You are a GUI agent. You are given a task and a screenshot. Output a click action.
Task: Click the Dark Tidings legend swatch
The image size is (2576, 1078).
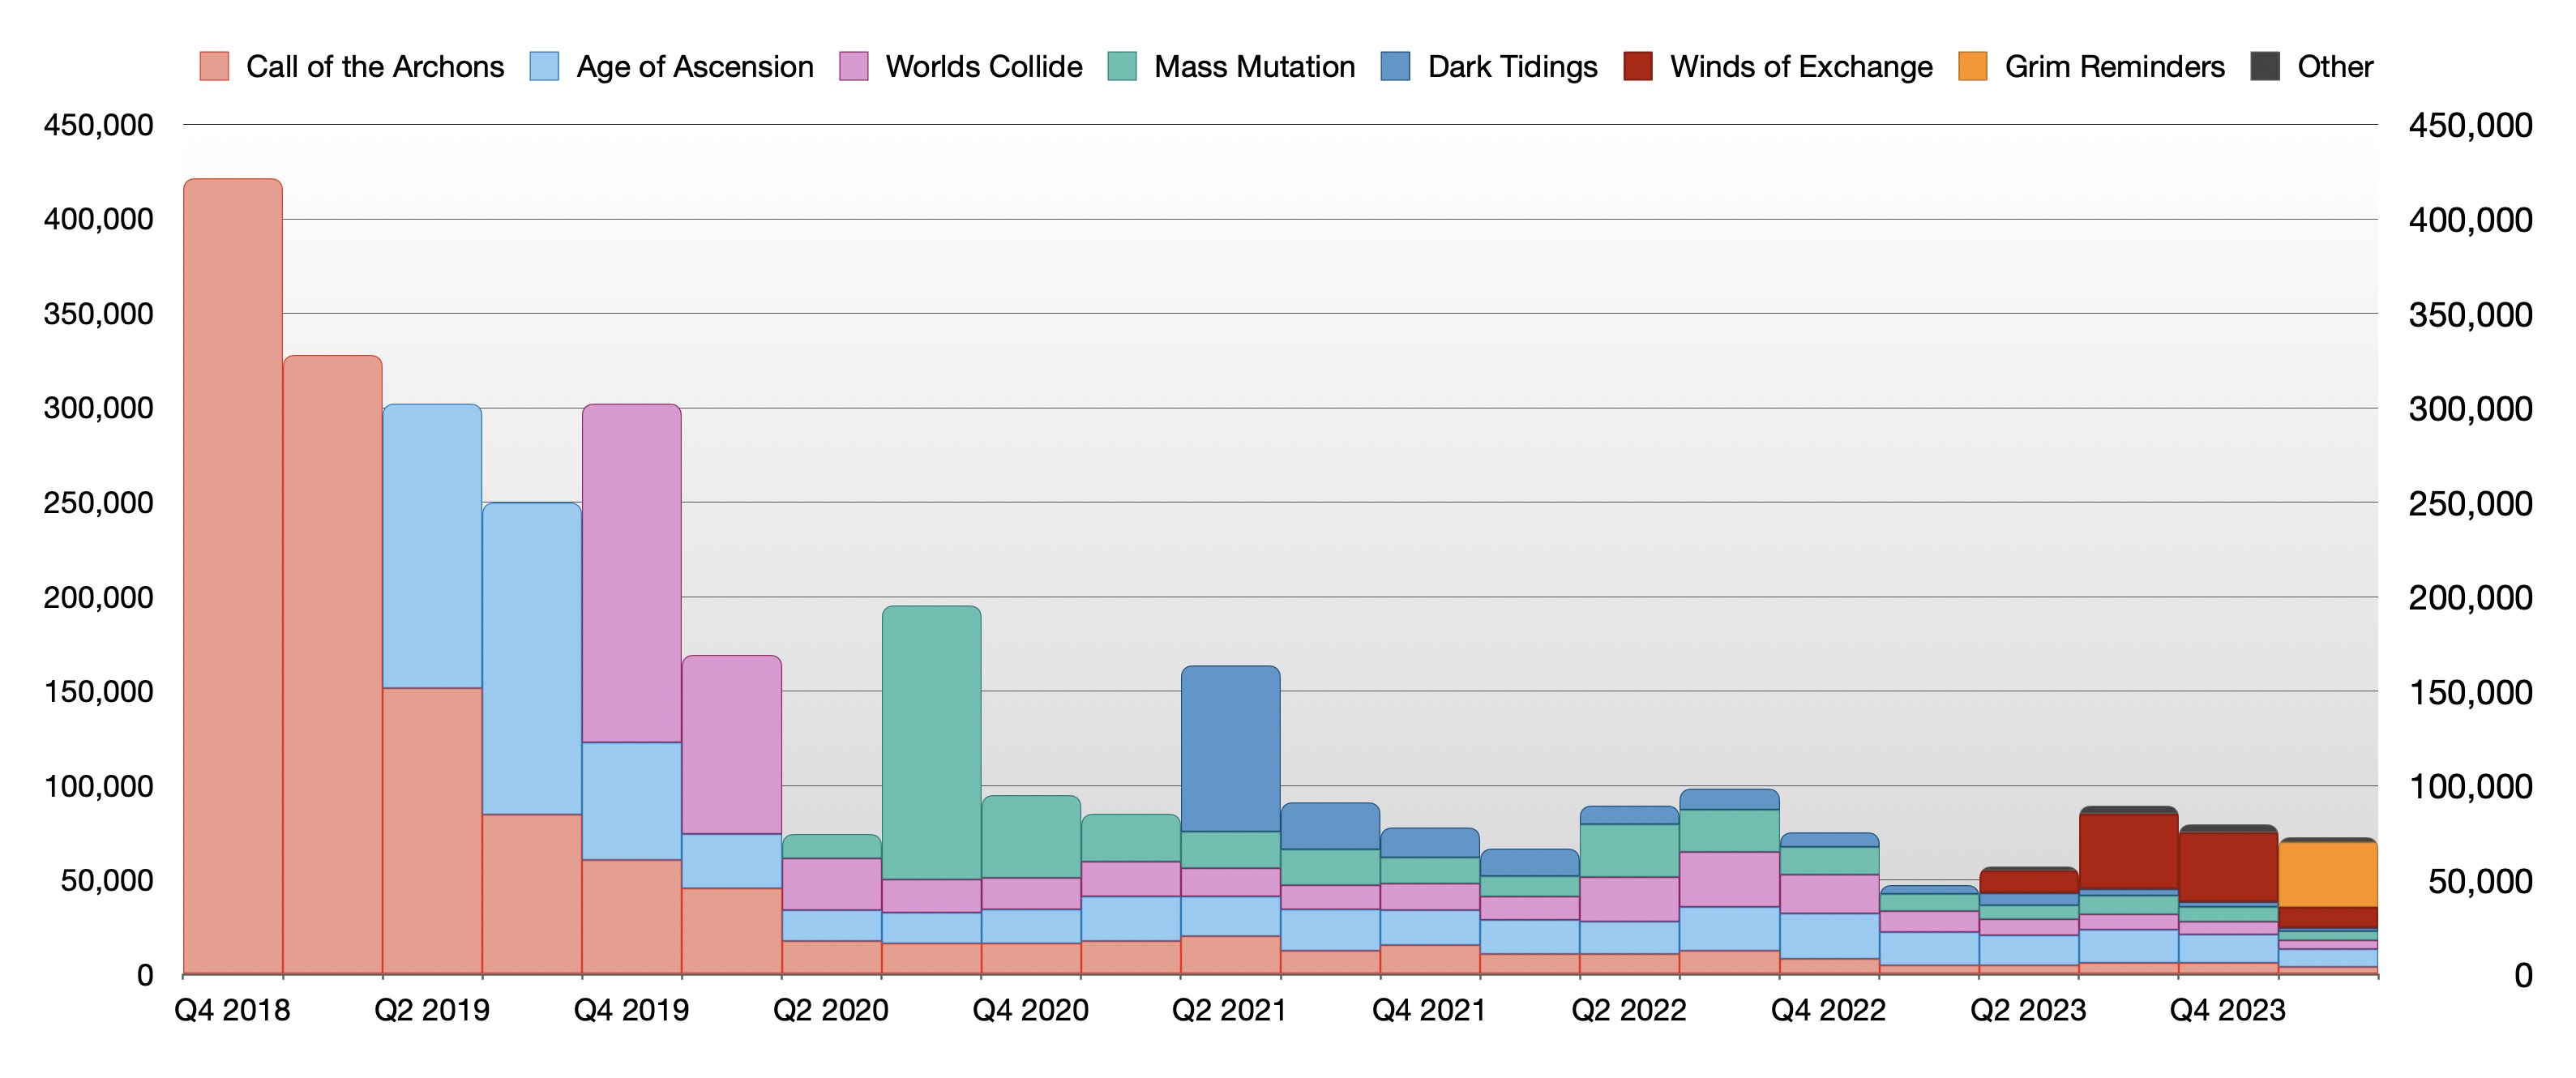[x=1395, y=66]
